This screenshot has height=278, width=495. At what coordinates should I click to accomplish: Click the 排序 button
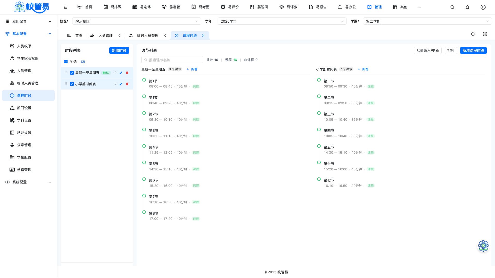point(451,50)
